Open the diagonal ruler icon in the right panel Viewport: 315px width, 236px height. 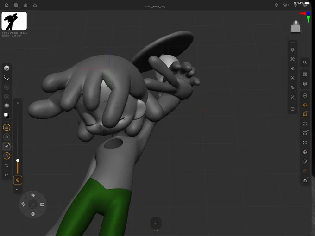coord(292,97)
